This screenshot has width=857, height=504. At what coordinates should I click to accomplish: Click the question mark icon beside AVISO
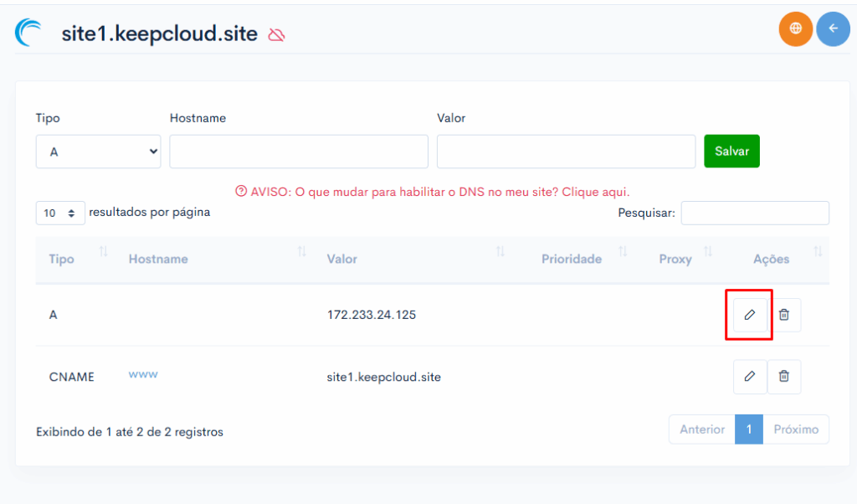(x=241, y=192)
